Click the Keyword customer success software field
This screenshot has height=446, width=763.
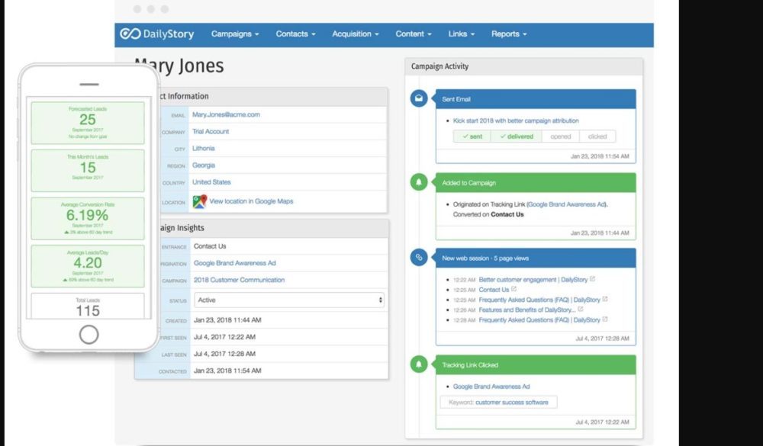click(498, 402)
